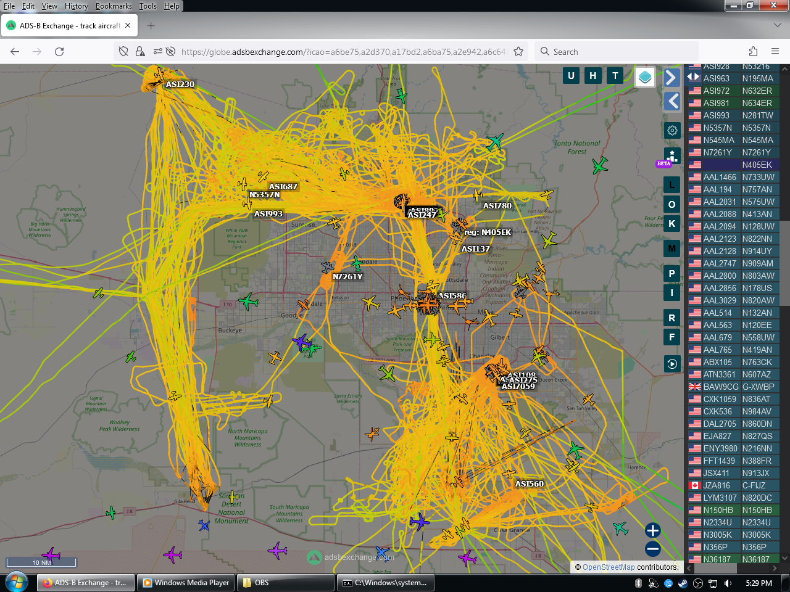
Task: Toggle the sidebar width split arrows
Action: (693, 77)
